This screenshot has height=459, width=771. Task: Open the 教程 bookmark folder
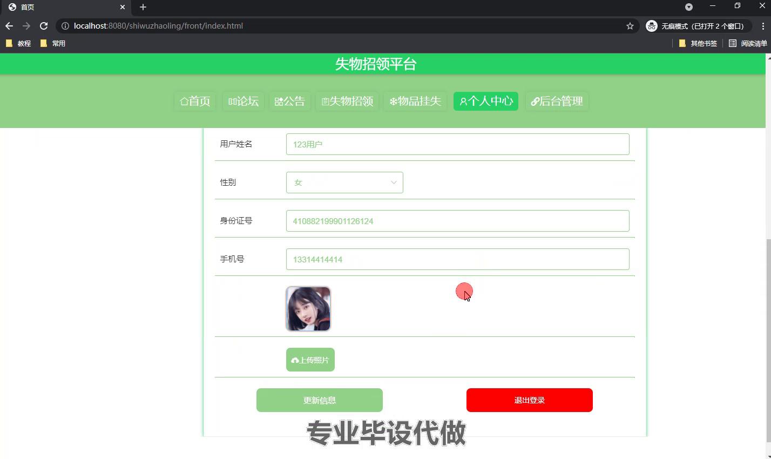click(18, 43)
